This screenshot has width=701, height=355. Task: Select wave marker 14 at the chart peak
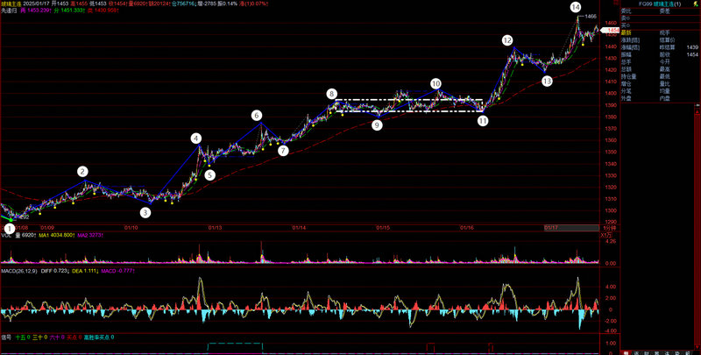(575, 7)
